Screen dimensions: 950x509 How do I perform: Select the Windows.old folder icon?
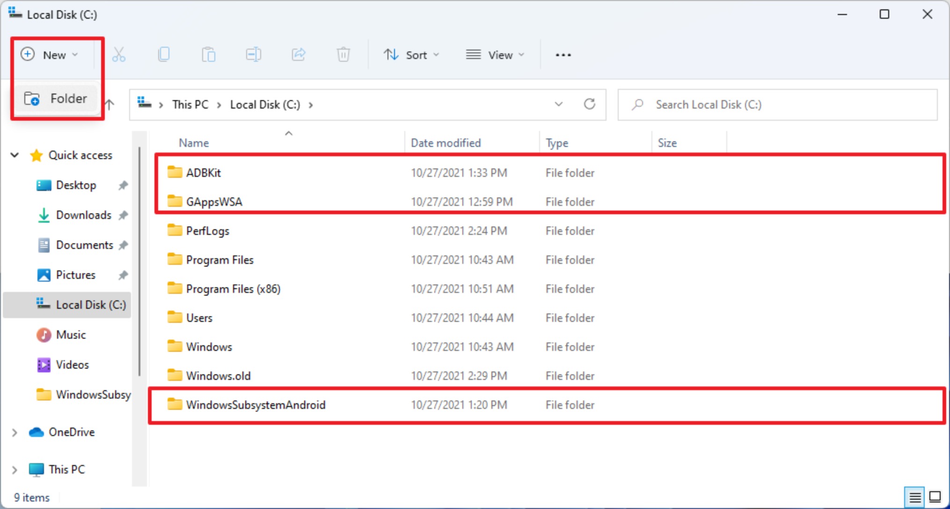click(x=175, y=375)
